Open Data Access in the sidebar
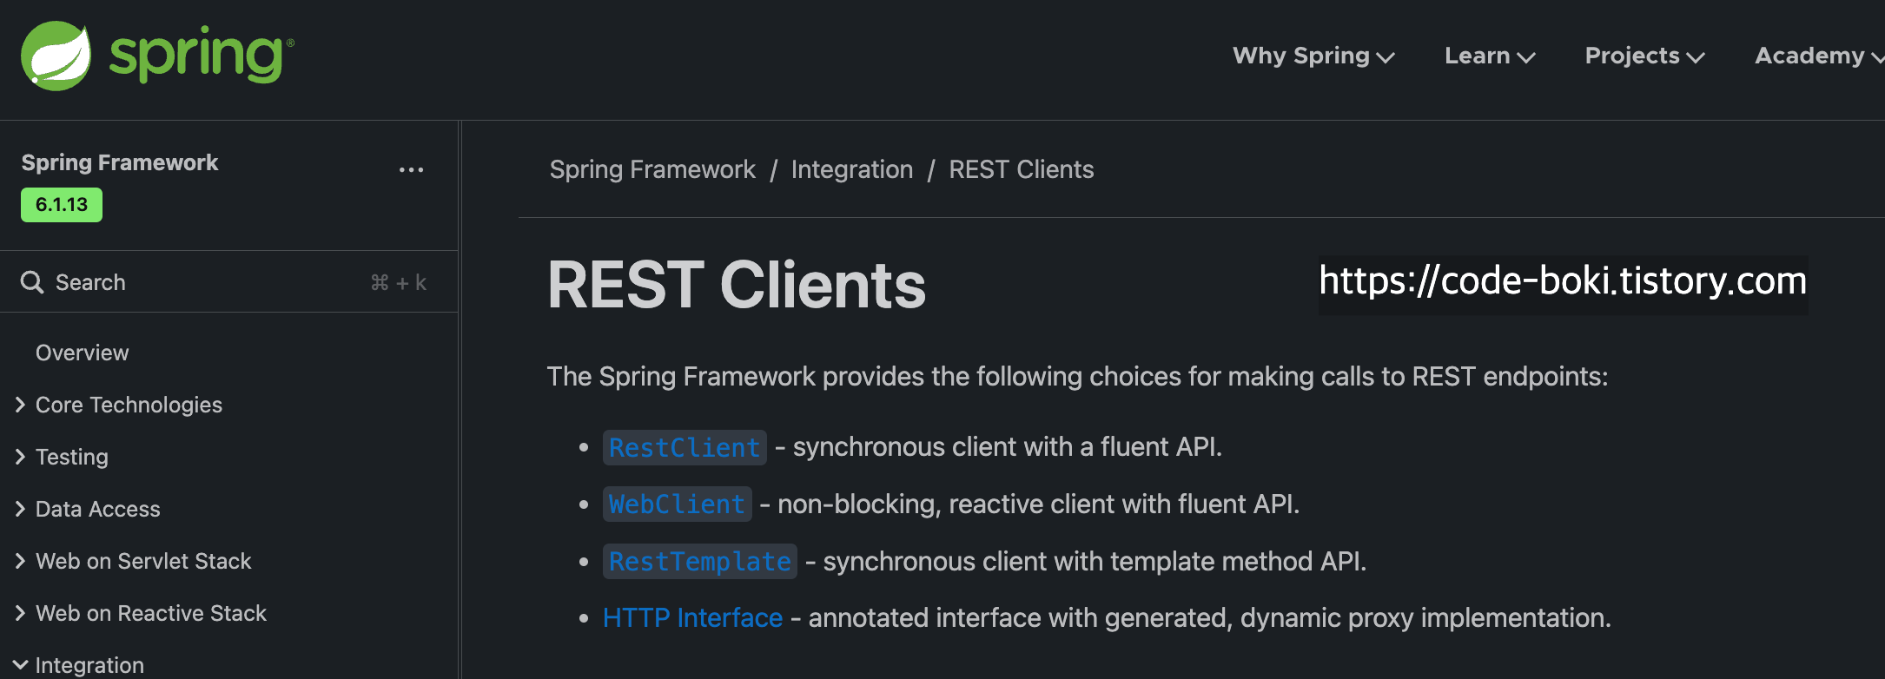 tap(98, 509)
